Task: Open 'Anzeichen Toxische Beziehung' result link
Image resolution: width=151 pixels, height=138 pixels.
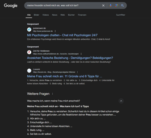Action: pyautogui.click(x=70, y=58)
